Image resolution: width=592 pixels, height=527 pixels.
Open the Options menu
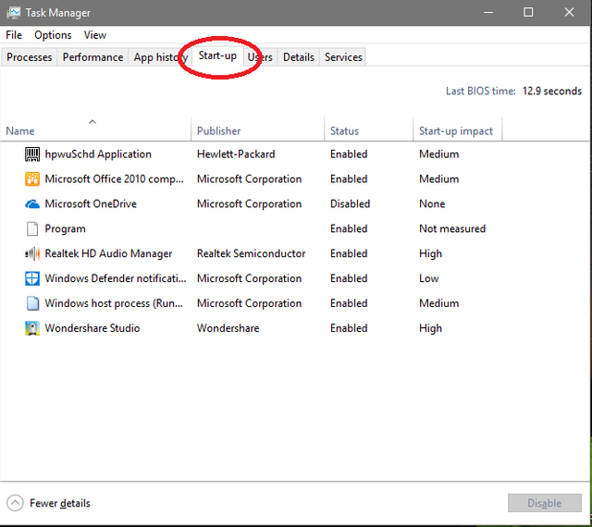click(53, 35)
